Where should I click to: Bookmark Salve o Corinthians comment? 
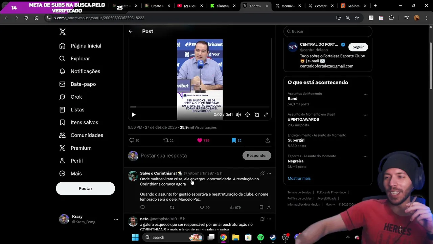[x=261, y=207]
